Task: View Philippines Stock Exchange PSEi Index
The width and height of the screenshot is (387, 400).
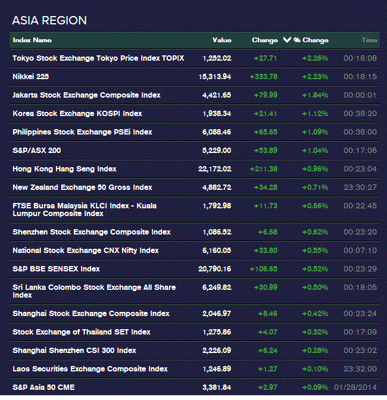Action: tap(82, 132)
